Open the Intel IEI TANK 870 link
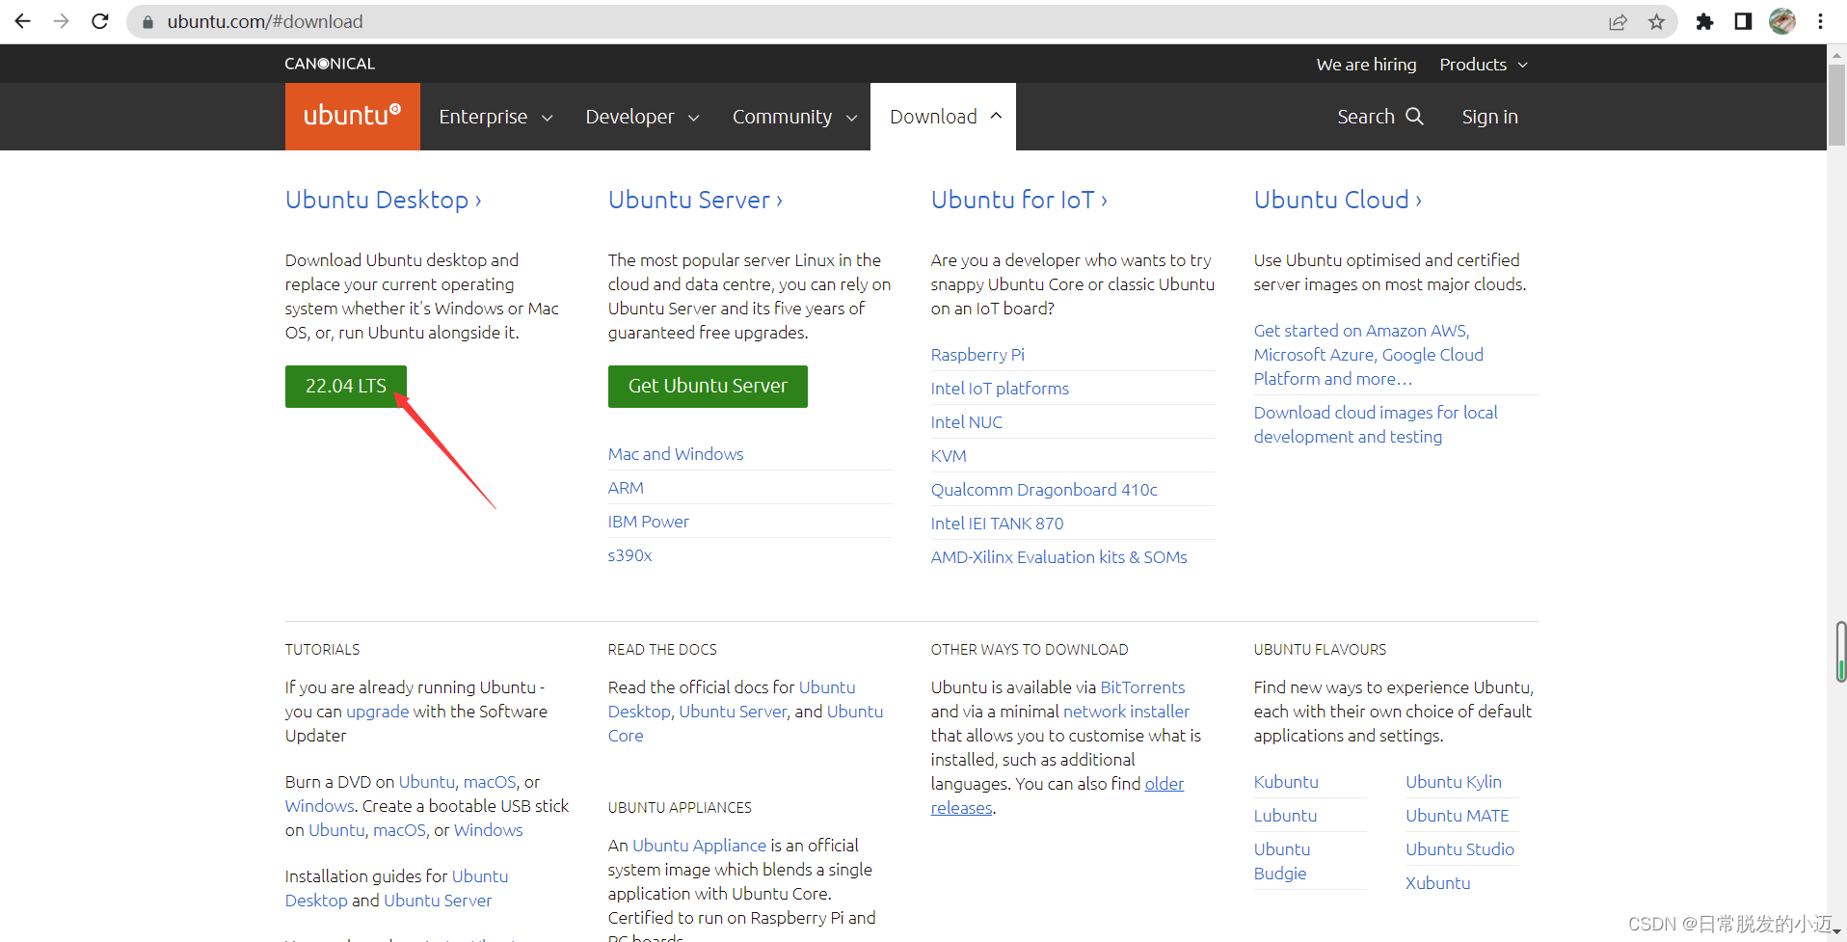1847x942 pixels. tap(998, 524)
